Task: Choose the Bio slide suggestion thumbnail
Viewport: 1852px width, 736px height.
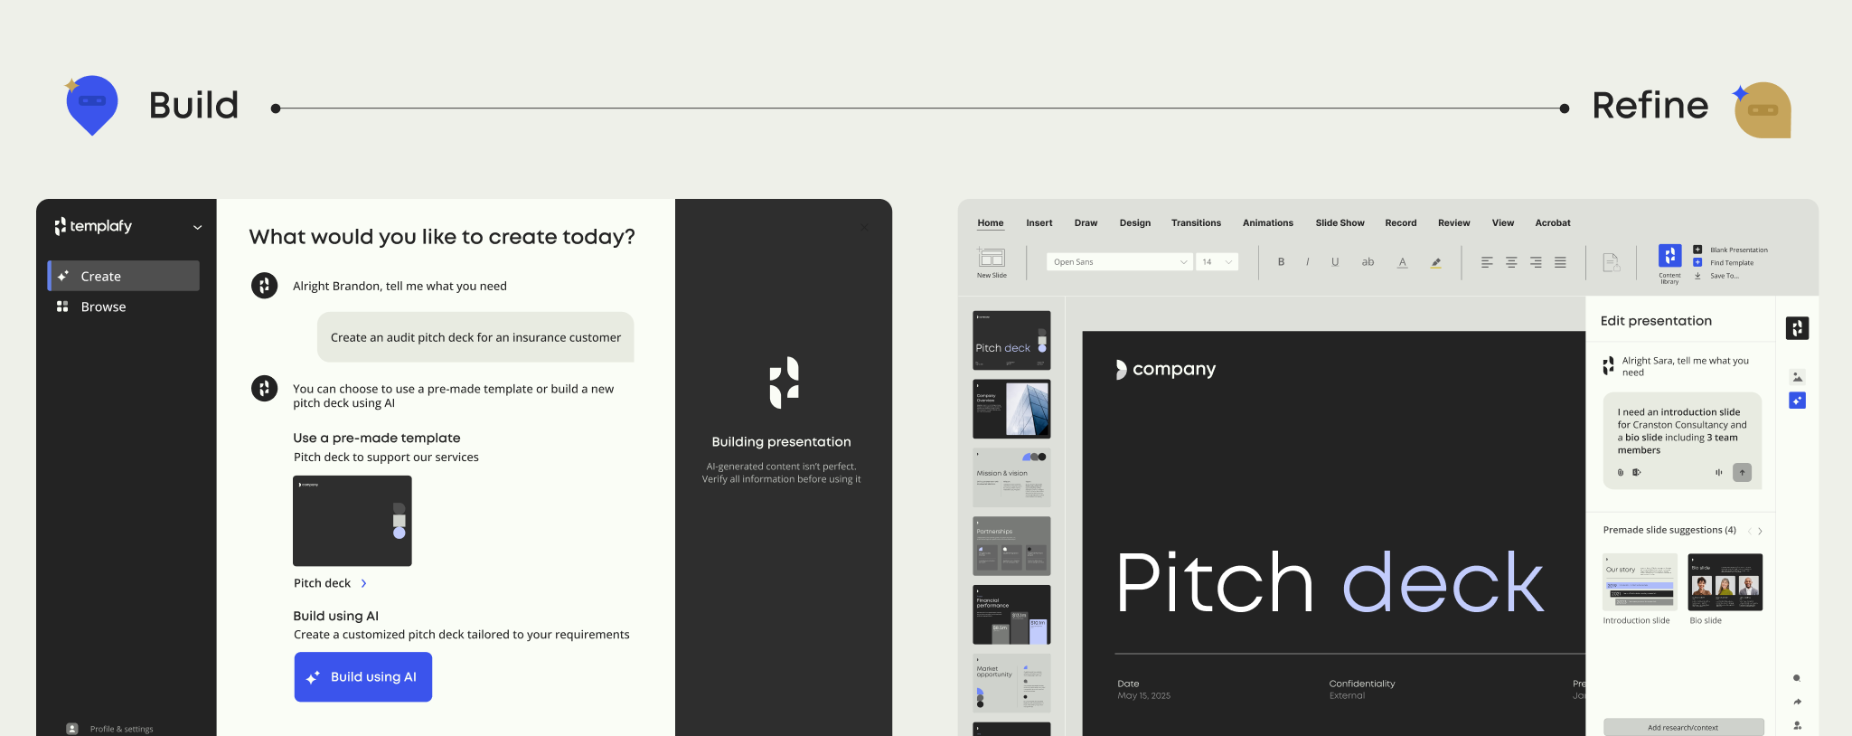Action: pos(1725,581)
